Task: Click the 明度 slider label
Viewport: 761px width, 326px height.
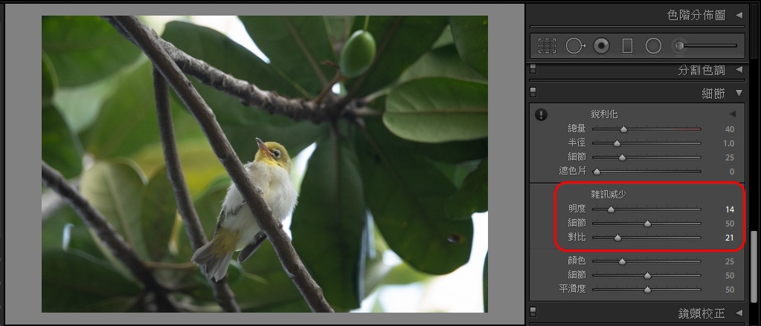Action: click(577, 209)
